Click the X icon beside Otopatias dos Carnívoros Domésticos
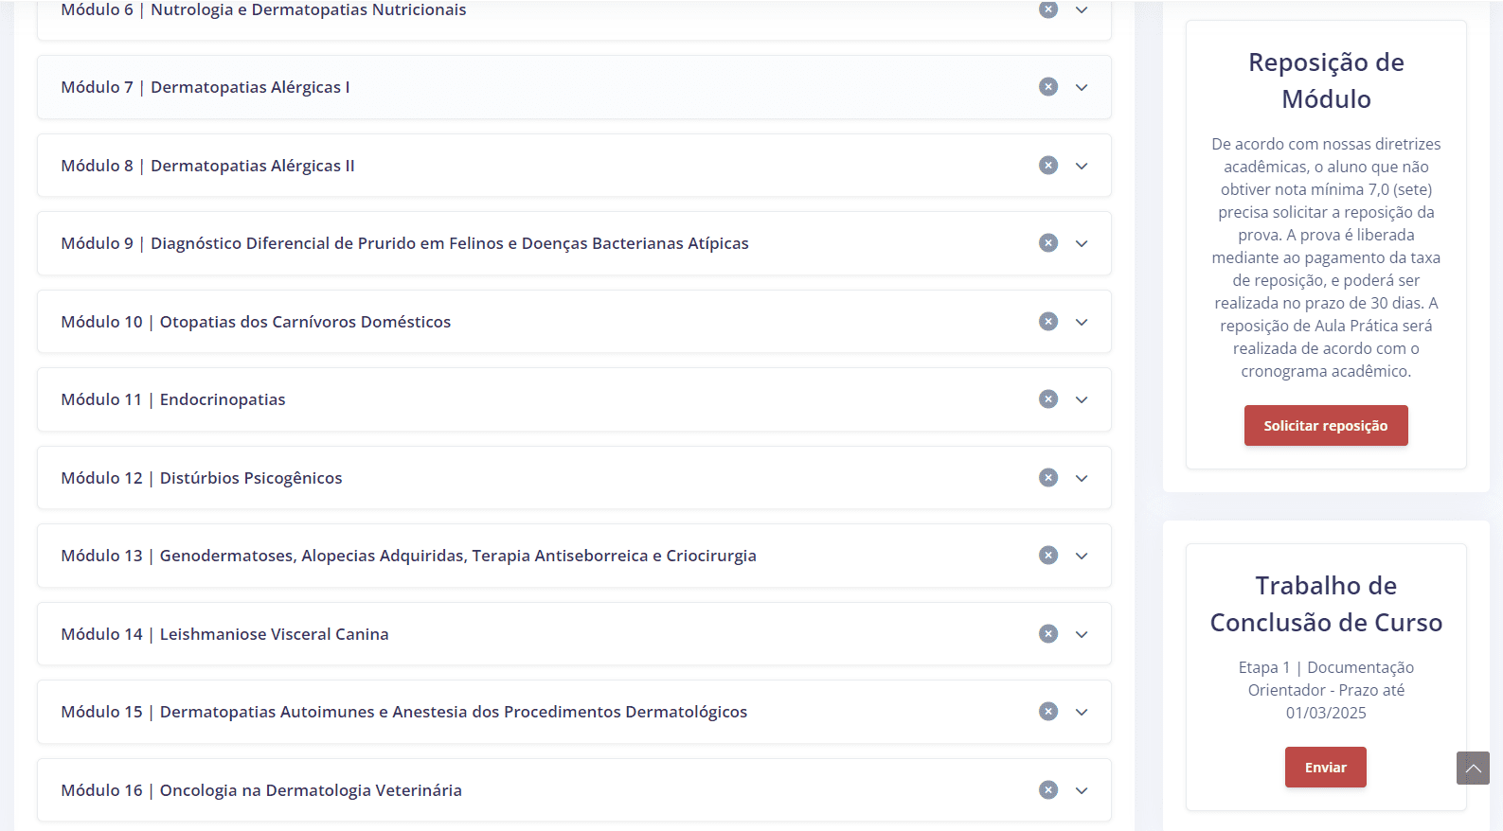Viewport: 1503px width, 831px height. click(1047, 322)
